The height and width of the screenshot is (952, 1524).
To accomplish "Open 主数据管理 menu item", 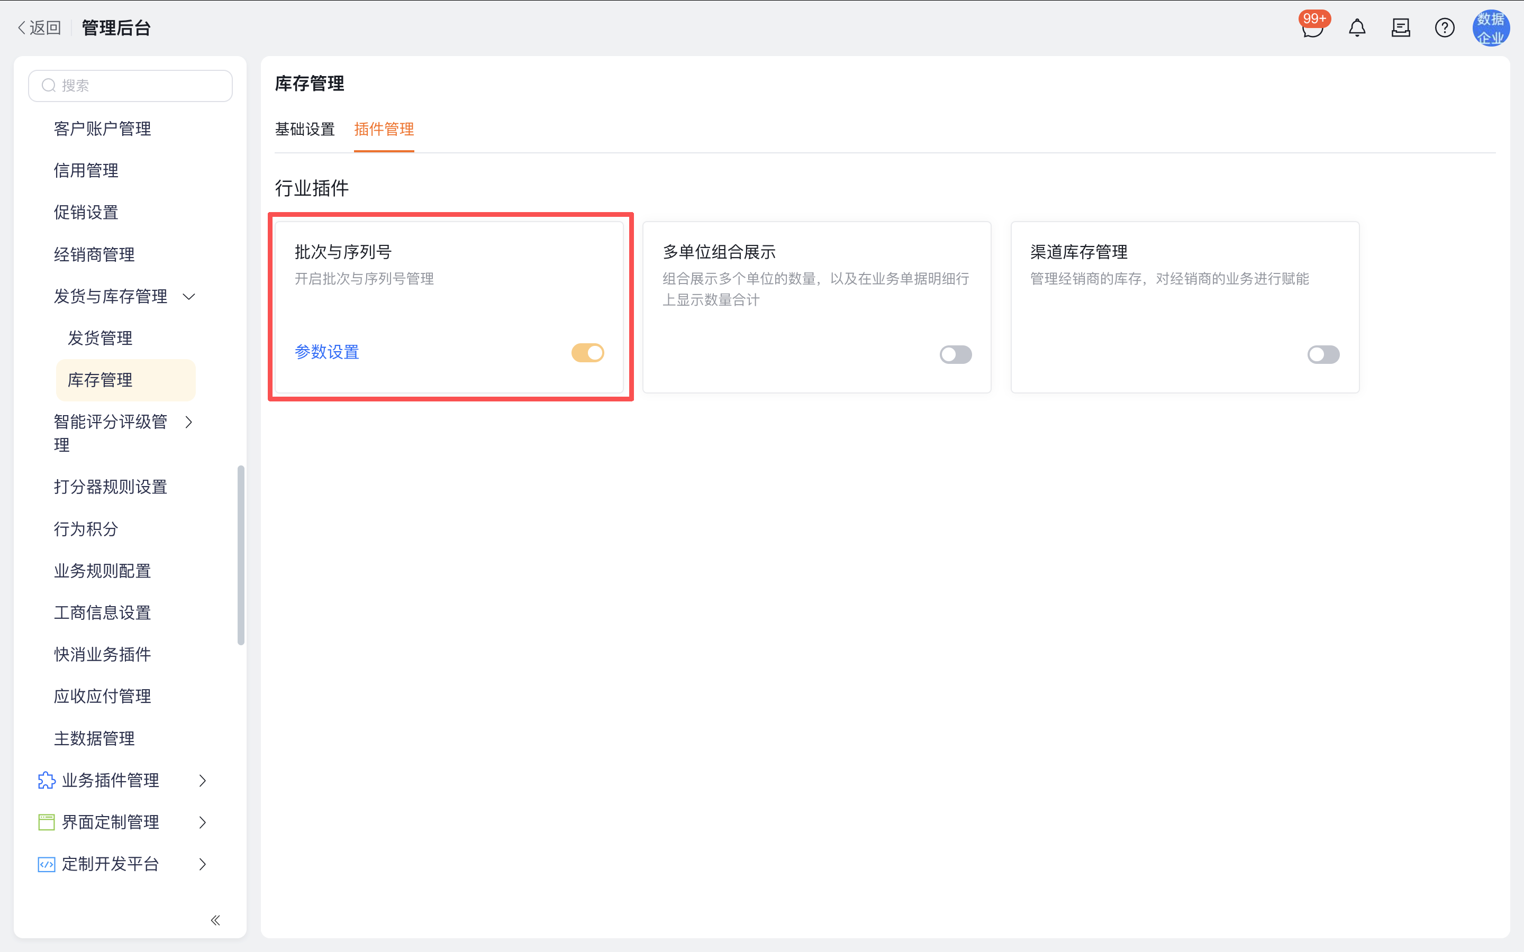I will (95, 738).
